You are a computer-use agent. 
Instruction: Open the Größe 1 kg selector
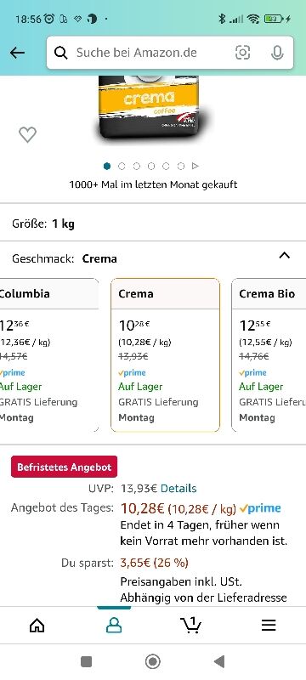[x=153, y=224]
